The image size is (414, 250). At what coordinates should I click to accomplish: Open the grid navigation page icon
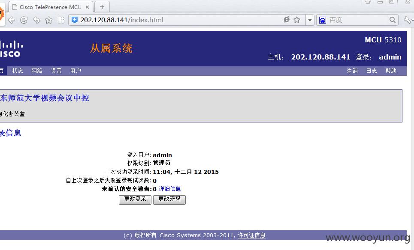pos(61,20)
